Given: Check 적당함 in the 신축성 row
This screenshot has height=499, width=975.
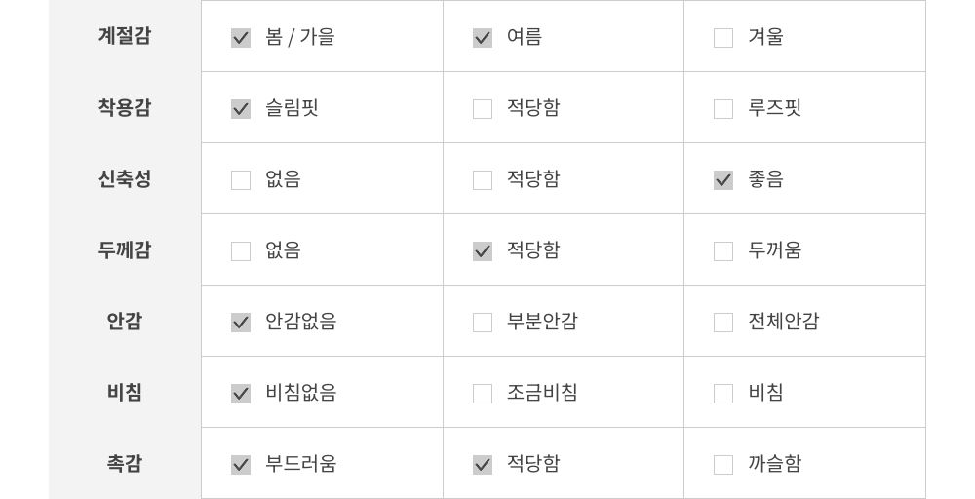Looking at the screenshot, I should pyautogui.click(x=483, y=180).
